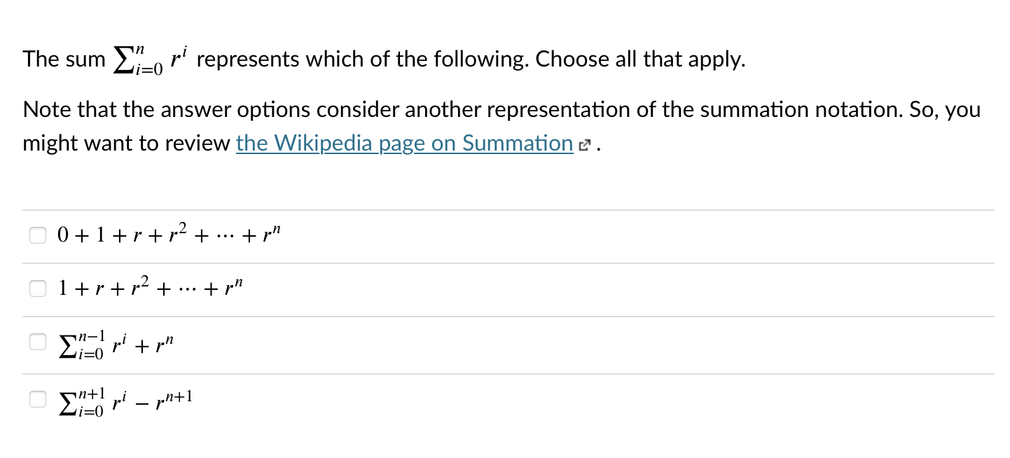Click the "− rⁿ⁺¹" term in fourth answer
Screen dimensions: 1010x458
pos(164,401)
